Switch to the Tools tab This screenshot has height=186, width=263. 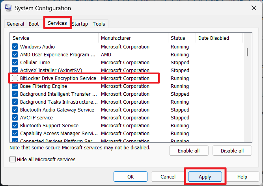(99, 24)
